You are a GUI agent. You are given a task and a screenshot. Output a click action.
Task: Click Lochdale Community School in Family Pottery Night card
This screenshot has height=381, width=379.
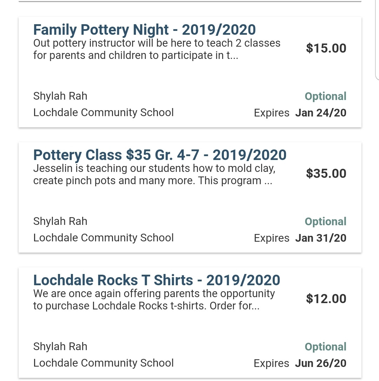[103, 113]
